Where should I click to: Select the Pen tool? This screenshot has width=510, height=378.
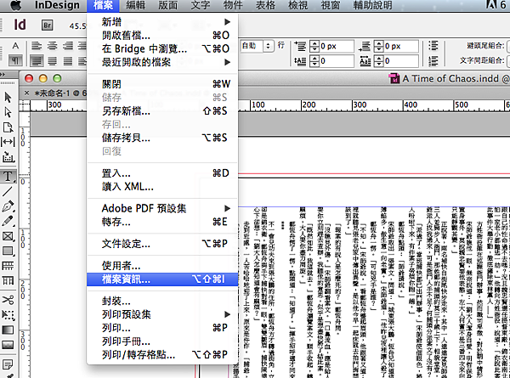pyautogui.click(x=8, y=206)
